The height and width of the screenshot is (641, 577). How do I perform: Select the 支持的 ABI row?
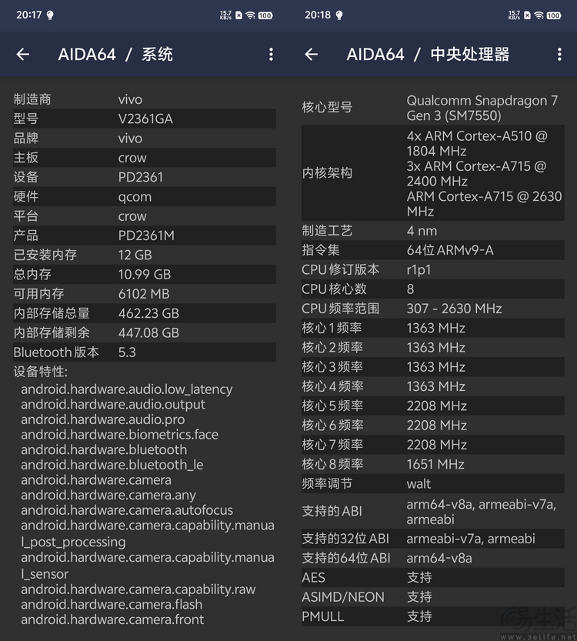(432, 512)
